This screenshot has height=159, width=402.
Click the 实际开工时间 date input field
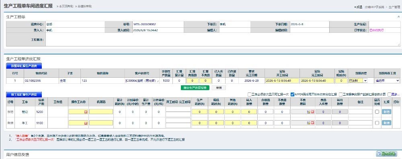(282, 81)
